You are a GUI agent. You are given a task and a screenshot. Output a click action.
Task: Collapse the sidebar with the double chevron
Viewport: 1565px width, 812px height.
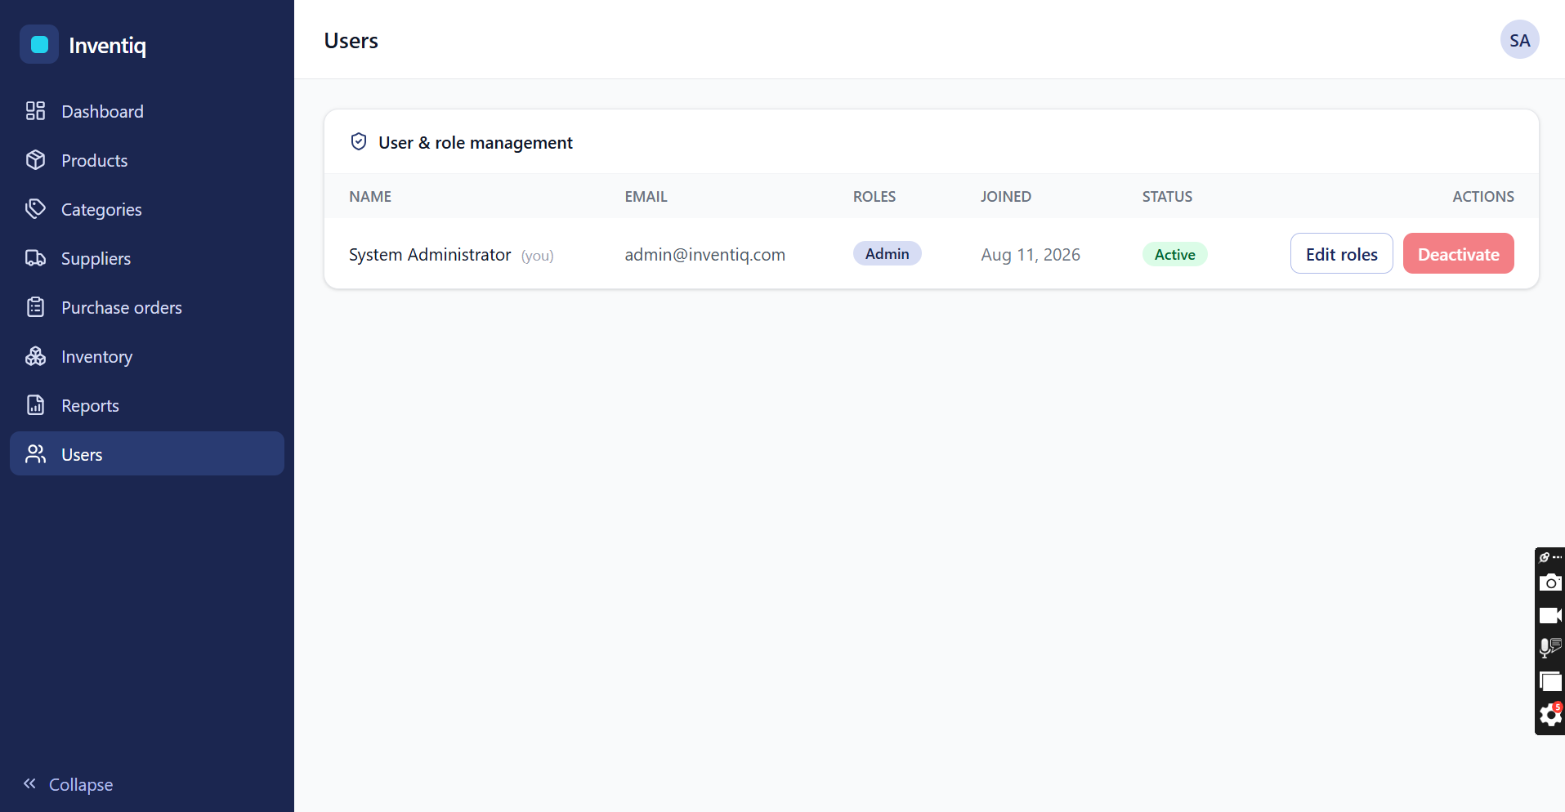pyautogui.click(x=30, y=784)
